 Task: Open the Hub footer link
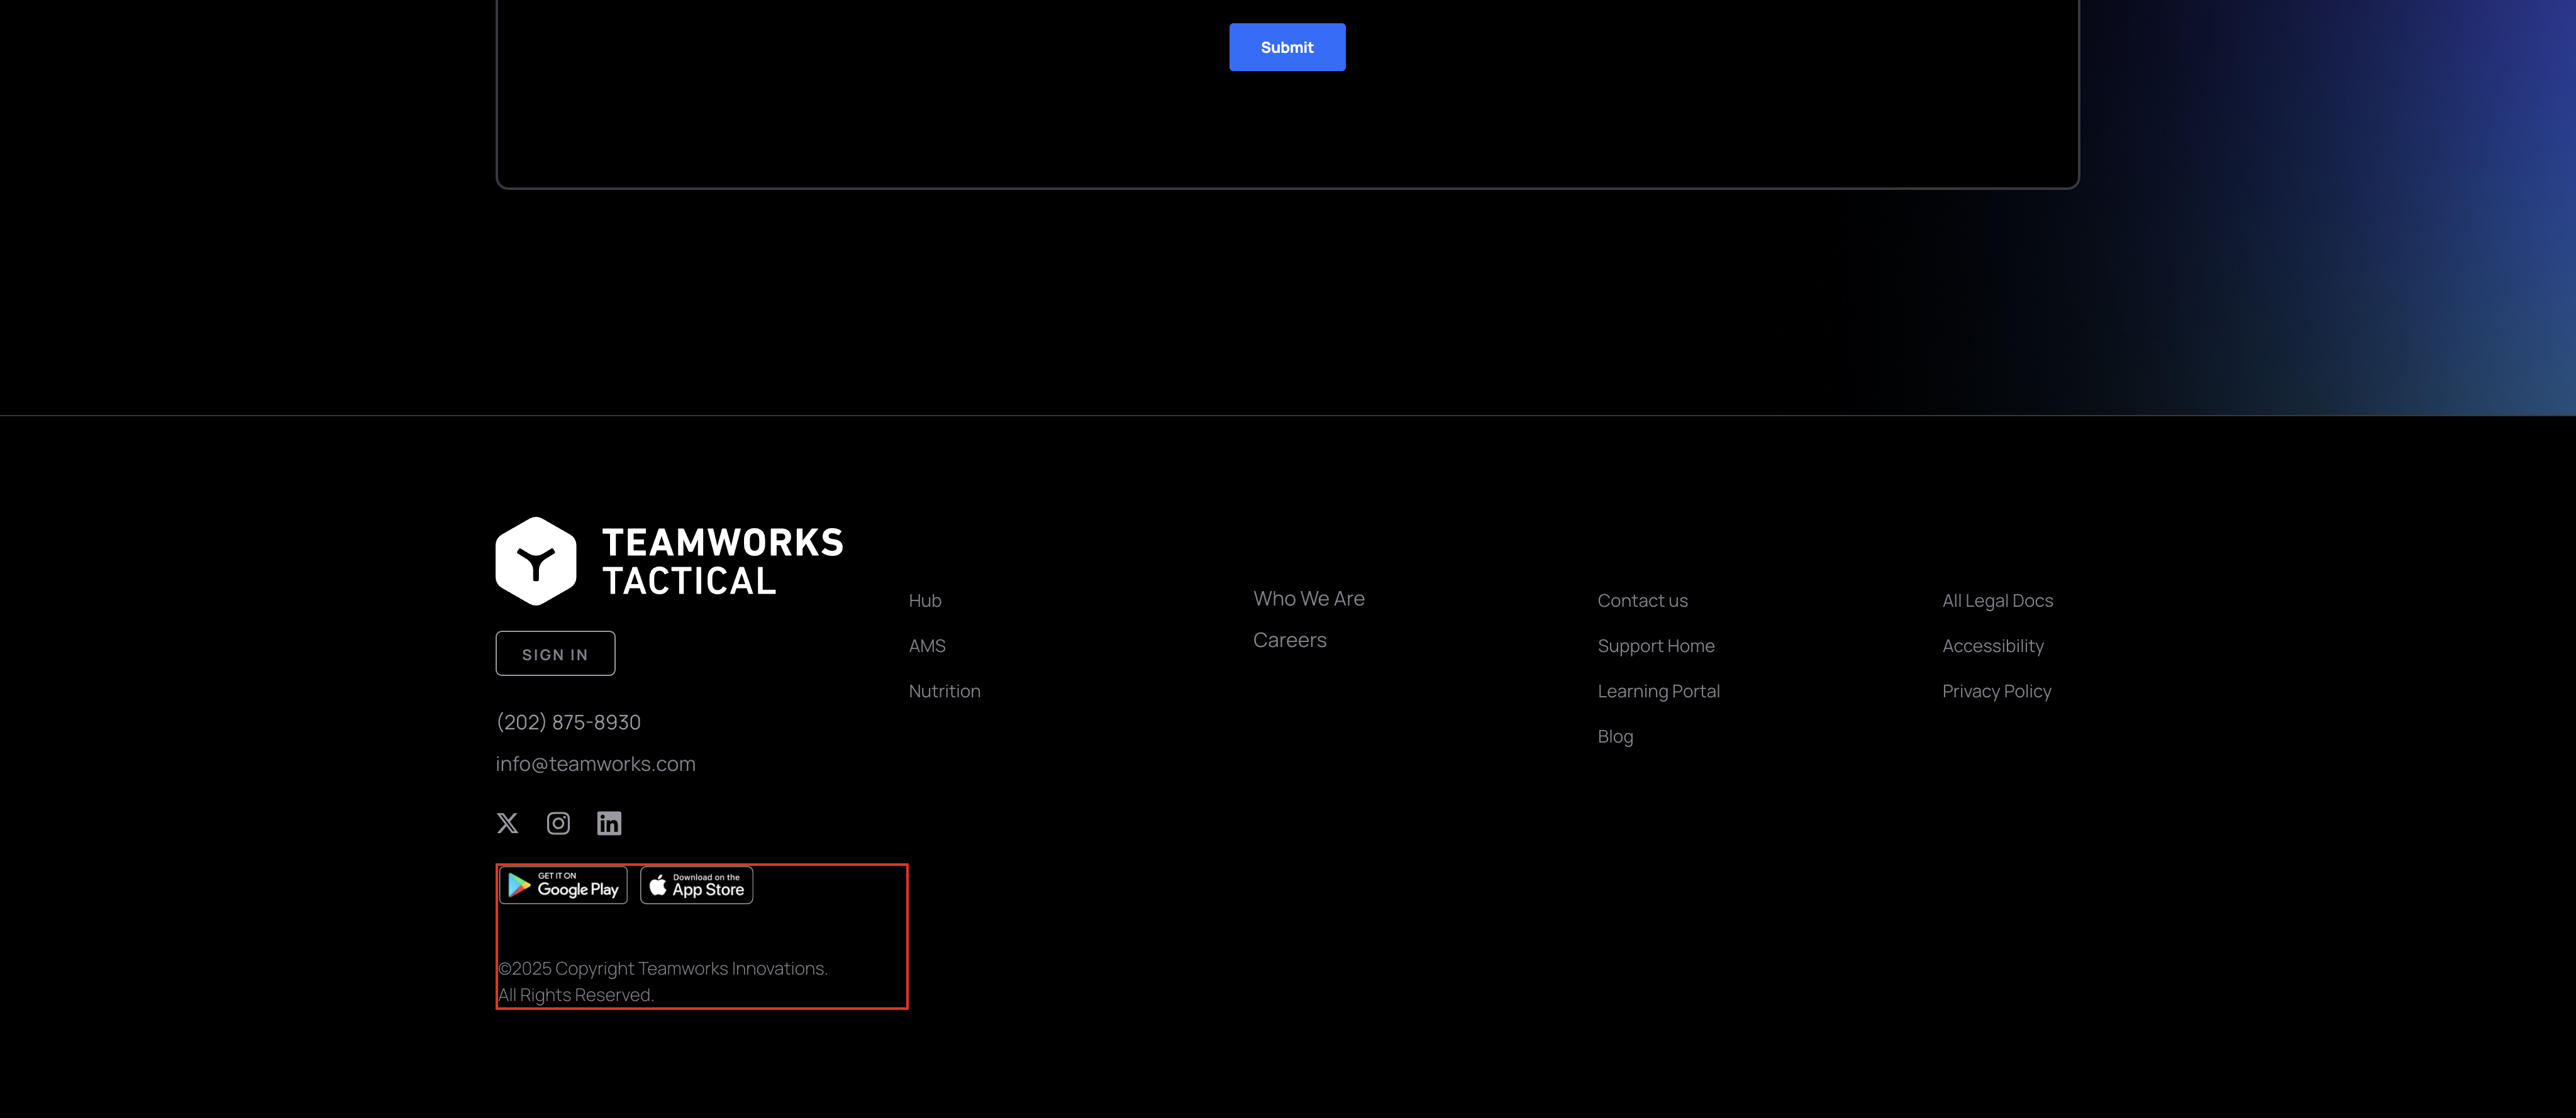pyautogui.click(x=925, y=601)
